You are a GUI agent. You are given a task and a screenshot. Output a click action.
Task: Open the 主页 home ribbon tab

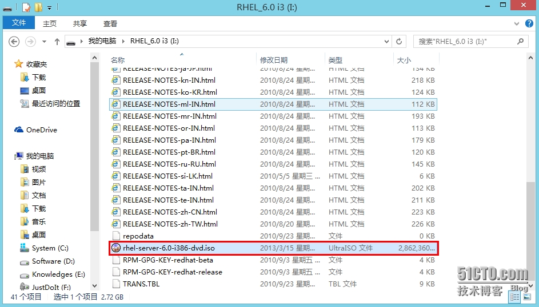pyautogui.click(x=50, y=23)
